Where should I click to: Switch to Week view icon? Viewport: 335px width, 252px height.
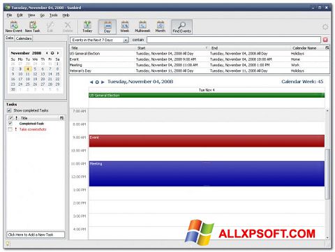(125, 24)
